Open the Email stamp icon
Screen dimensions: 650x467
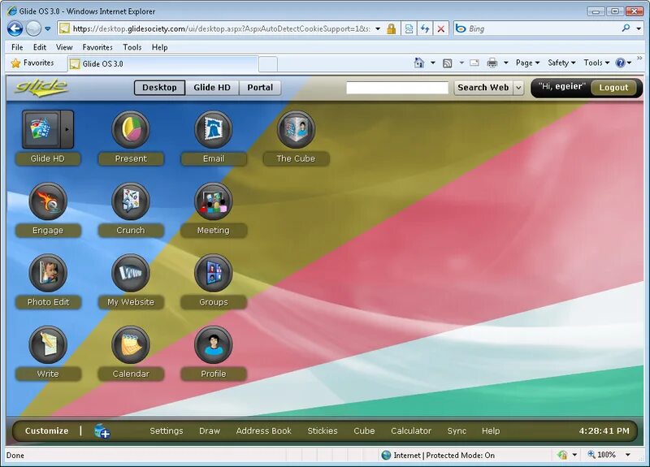pyautogui.click(x=213, y=129)
